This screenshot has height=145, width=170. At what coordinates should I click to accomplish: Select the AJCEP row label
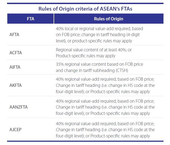[15, 128]
